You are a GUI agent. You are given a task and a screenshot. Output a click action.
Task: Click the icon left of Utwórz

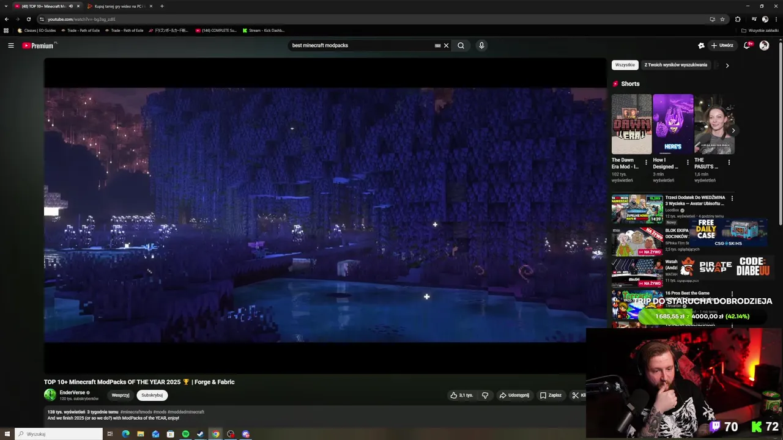click(x=701, y=45)
